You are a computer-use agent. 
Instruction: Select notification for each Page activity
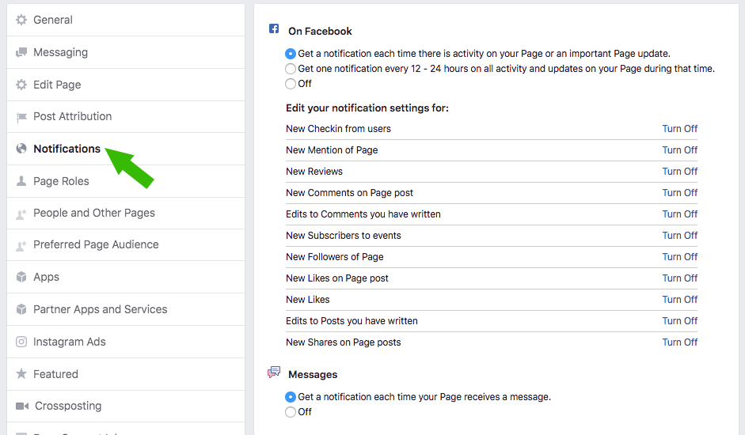pyautogui.click(x=291, y=54)
